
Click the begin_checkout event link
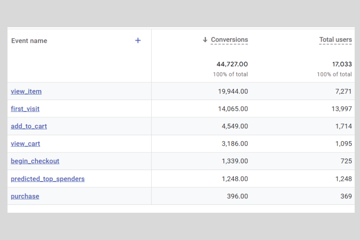[x=35, y=161]
